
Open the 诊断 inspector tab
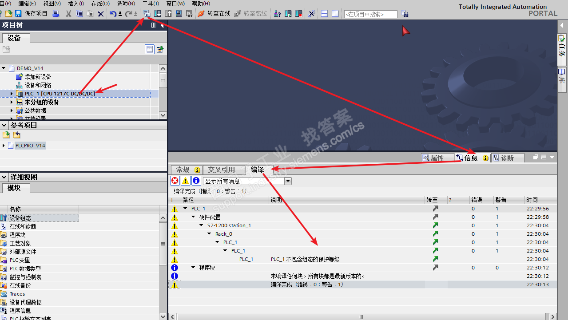(x=507, y=158)
